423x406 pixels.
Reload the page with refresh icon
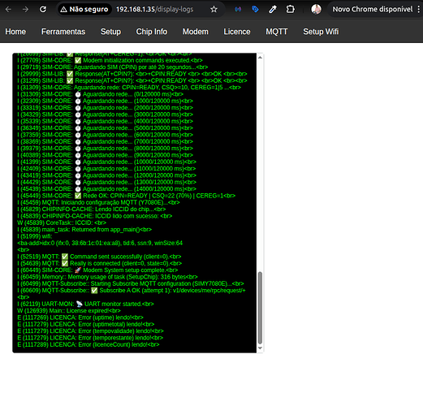click(x=43, y=10)
